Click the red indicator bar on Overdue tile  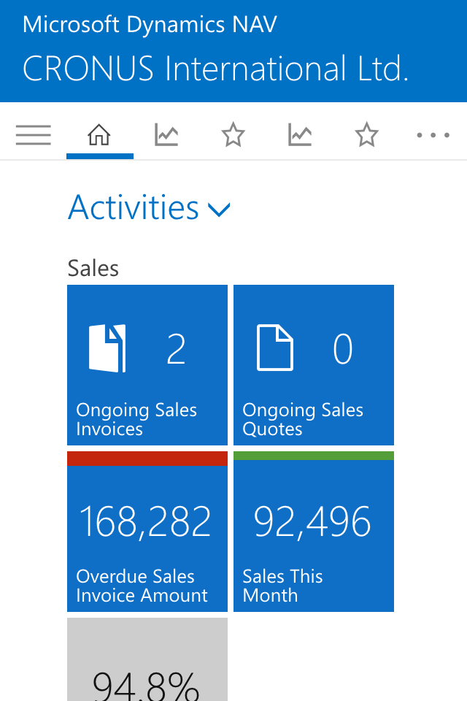147,459
